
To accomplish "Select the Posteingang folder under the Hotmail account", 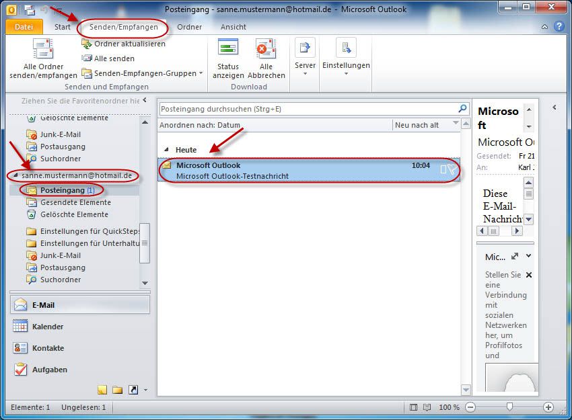I will pyautogui.click(x=57, y=190).
